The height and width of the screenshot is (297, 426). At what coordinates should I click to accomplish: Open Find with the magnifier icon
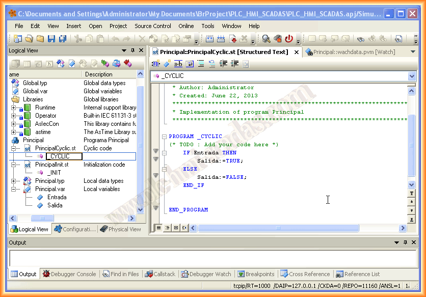[266, 38]
